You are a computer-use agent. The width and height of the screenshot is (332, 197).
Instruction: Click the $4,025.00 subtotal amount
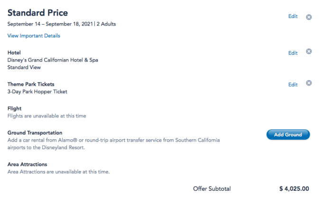(294, 188)
